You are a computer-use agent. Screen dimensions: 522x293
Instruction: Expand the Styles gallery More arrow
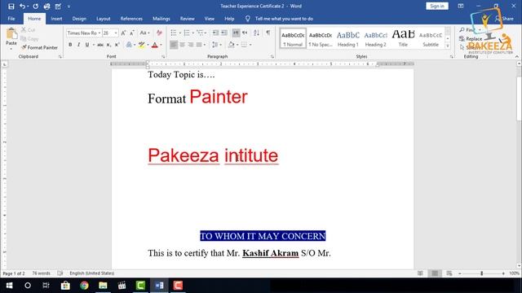click(x=448, y=46)
